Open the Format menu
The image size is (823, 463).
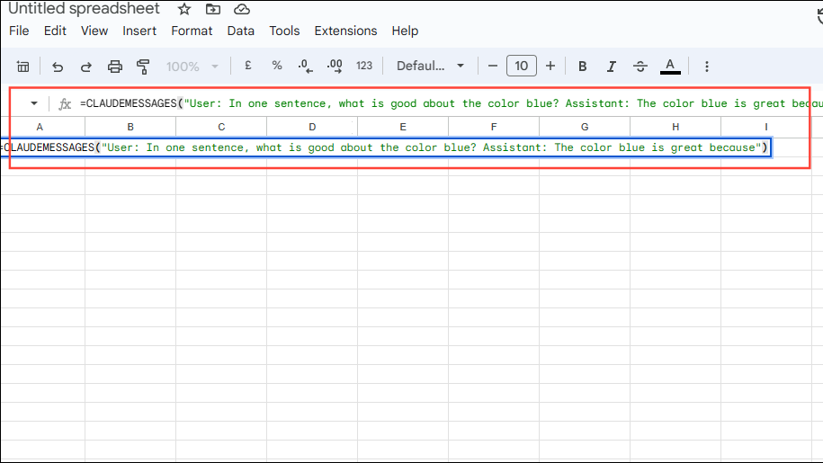pyautogui.click(x=192, y=31)
